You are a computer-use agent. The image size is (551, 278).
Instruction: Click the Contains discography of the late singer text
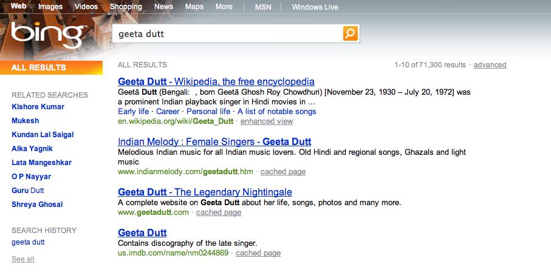188,243
